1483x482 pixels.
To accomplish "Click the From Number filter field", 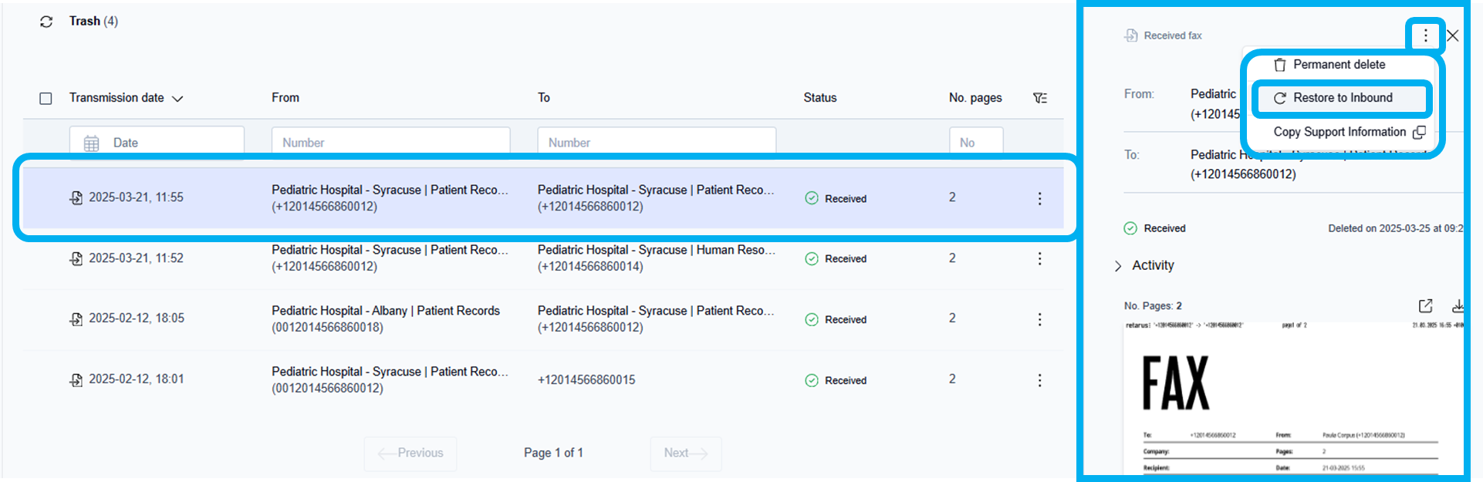I will click(390, 143).
